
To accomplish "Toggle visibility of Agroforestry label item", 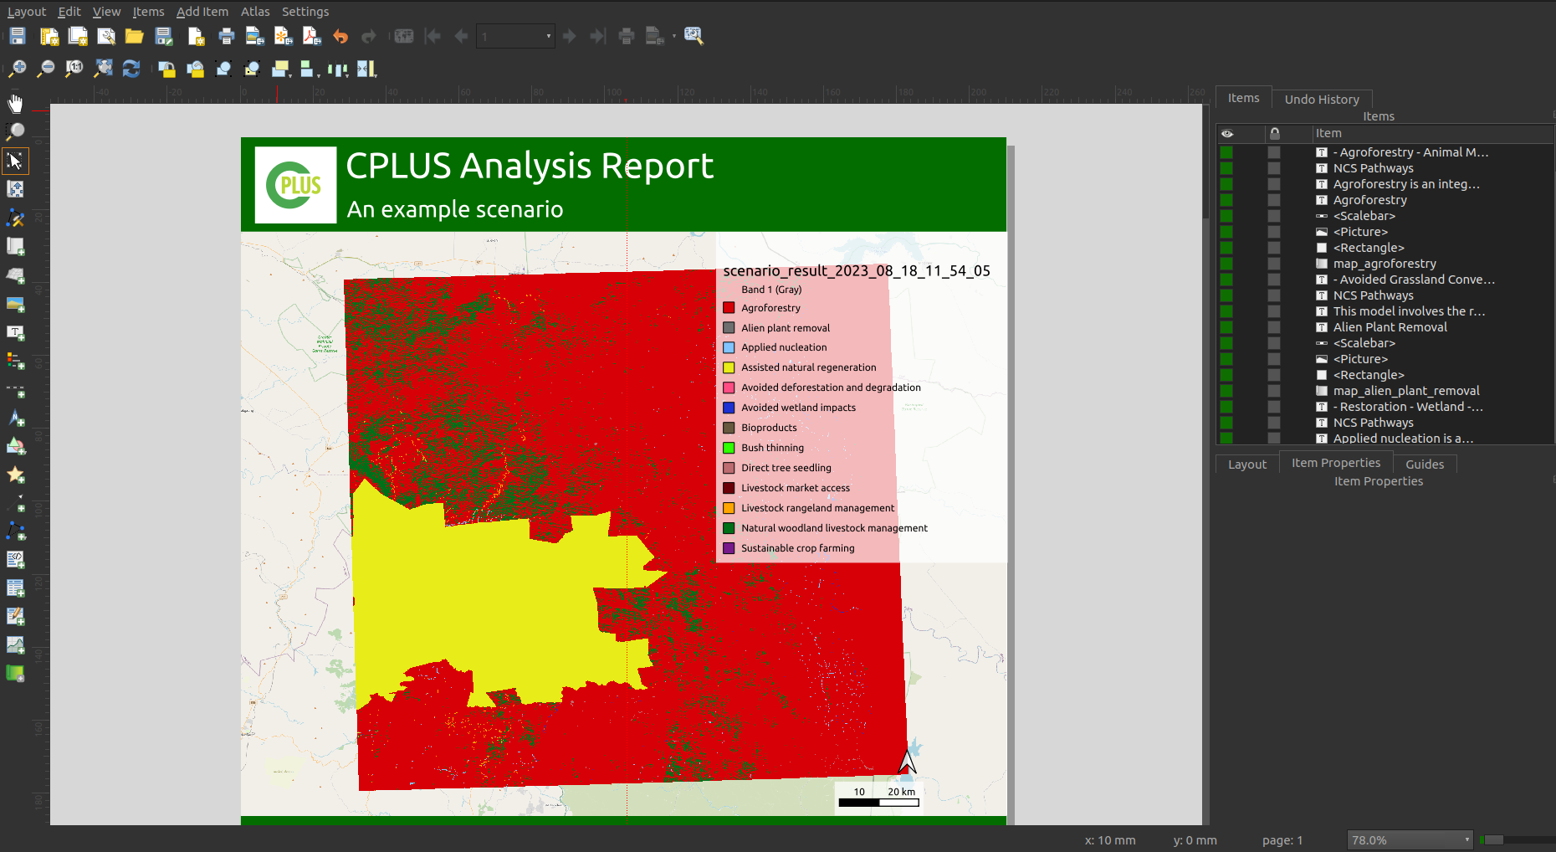I will pos(1226,200).
